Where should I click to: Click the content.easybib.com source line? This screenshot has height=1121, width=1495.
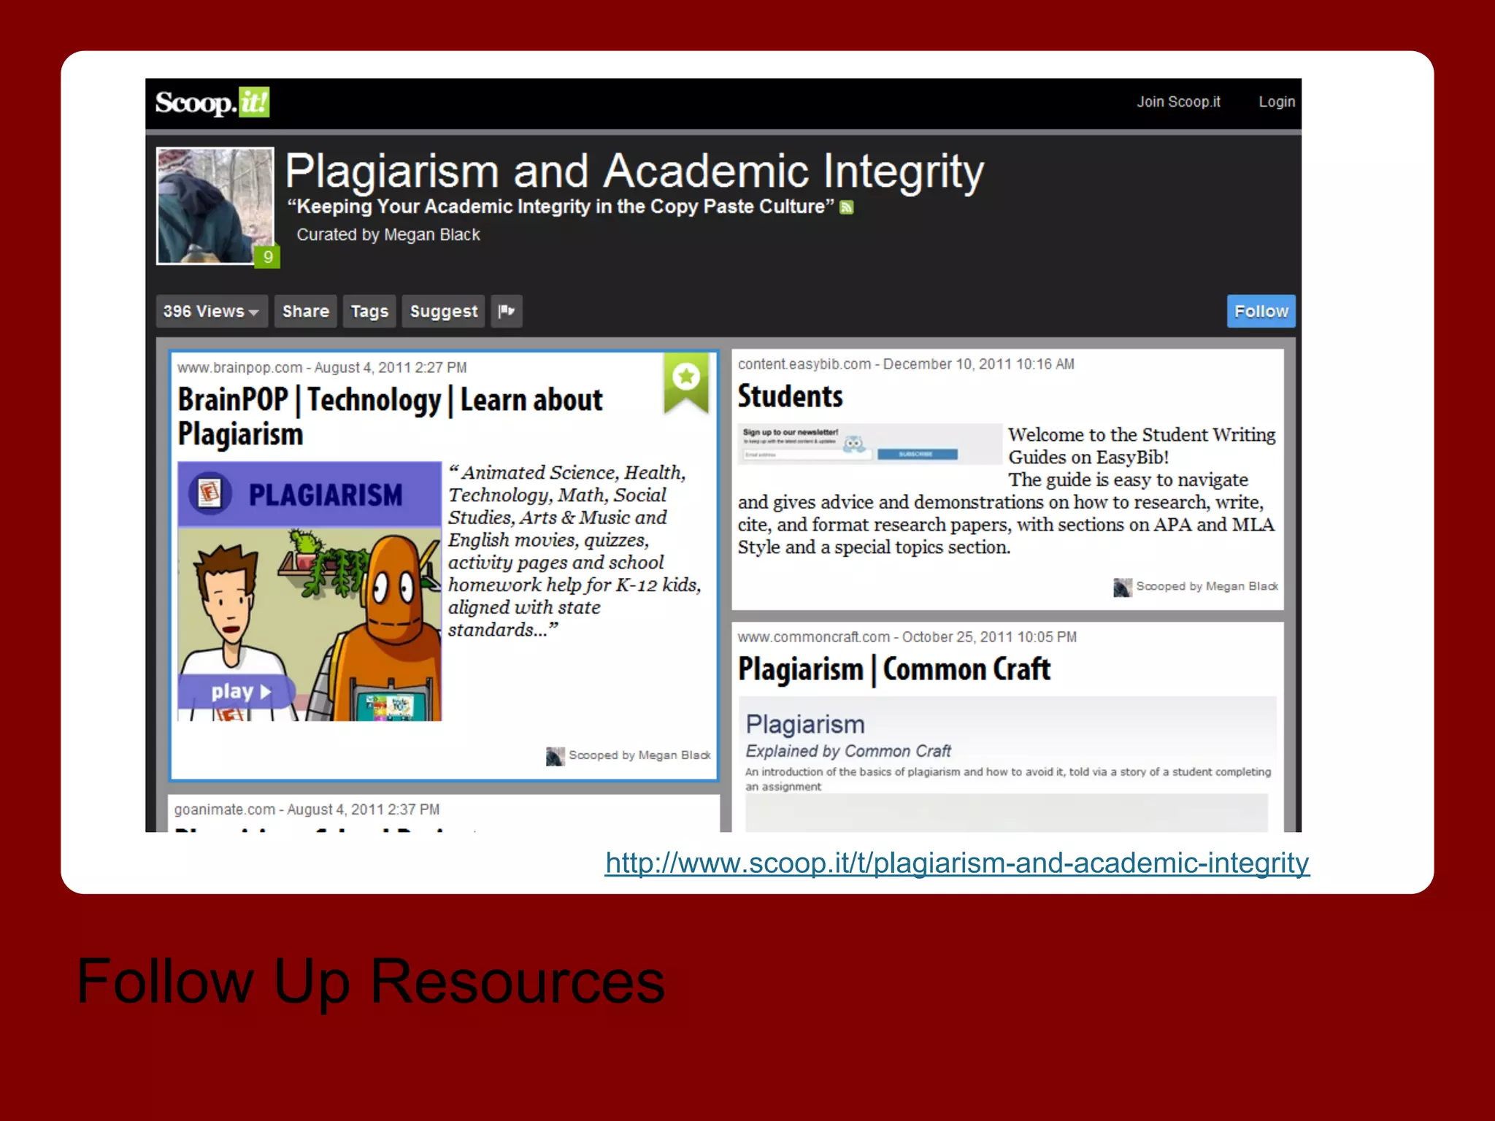coord(906,364)
